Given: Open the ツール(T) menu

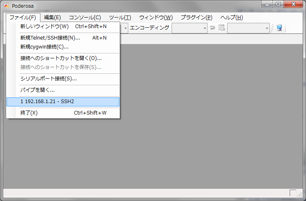Looking at the screenshot, I should [x=120, y=18].
